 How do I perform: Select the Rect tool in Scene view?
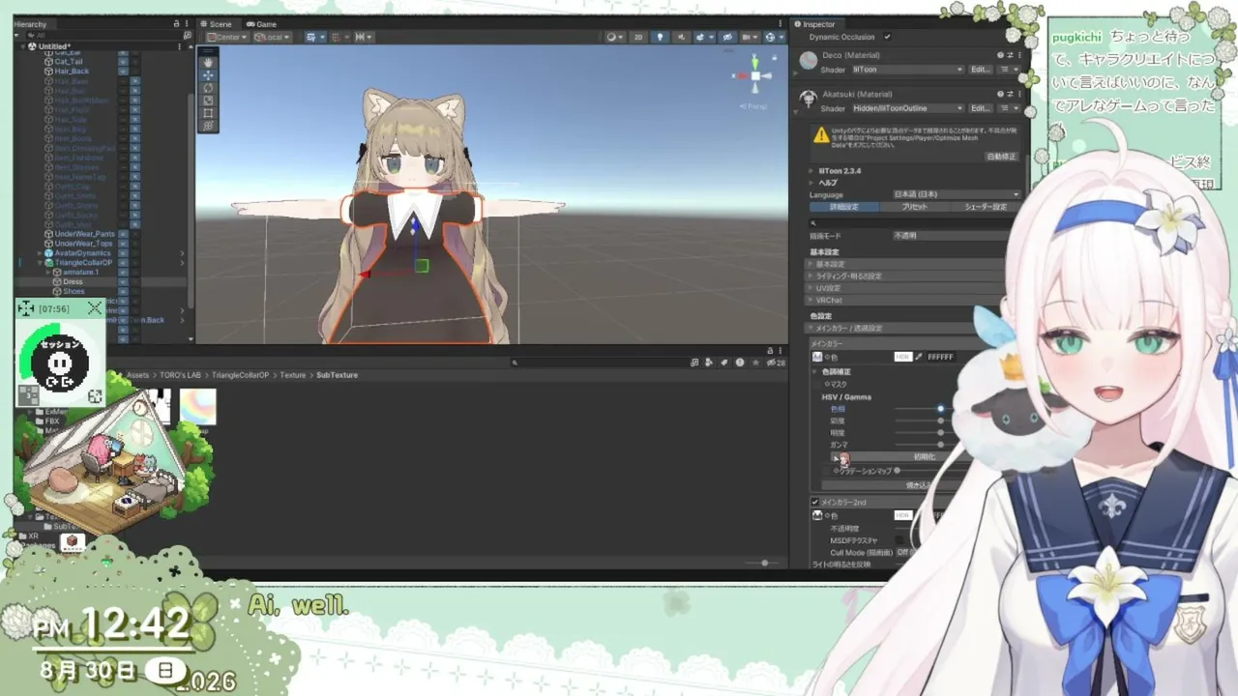pos(208,112)
